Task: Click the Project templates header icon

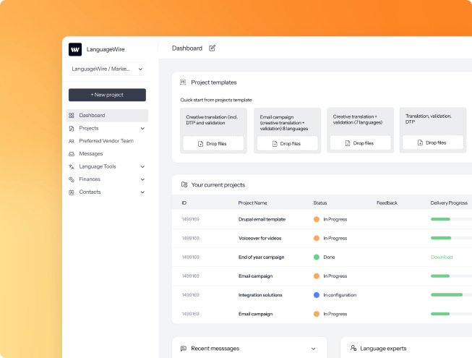Action: pos(183,82)
